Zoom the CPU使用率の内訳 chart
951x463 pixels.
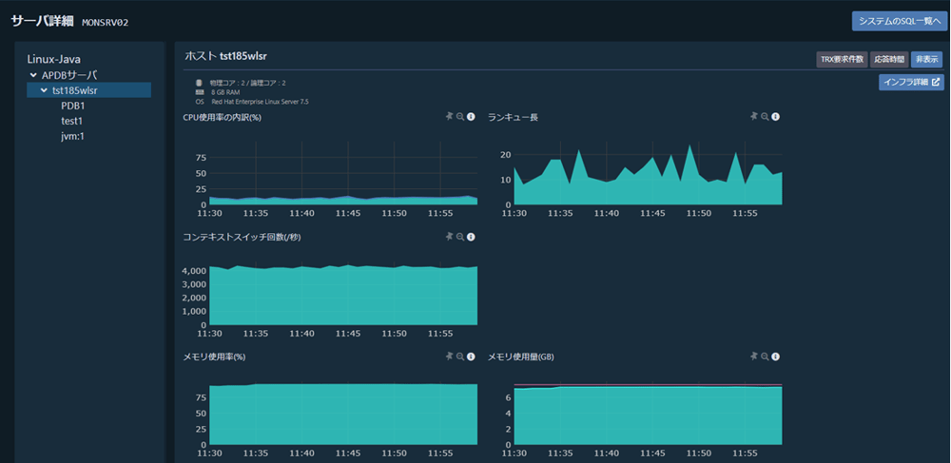point(460,117)
